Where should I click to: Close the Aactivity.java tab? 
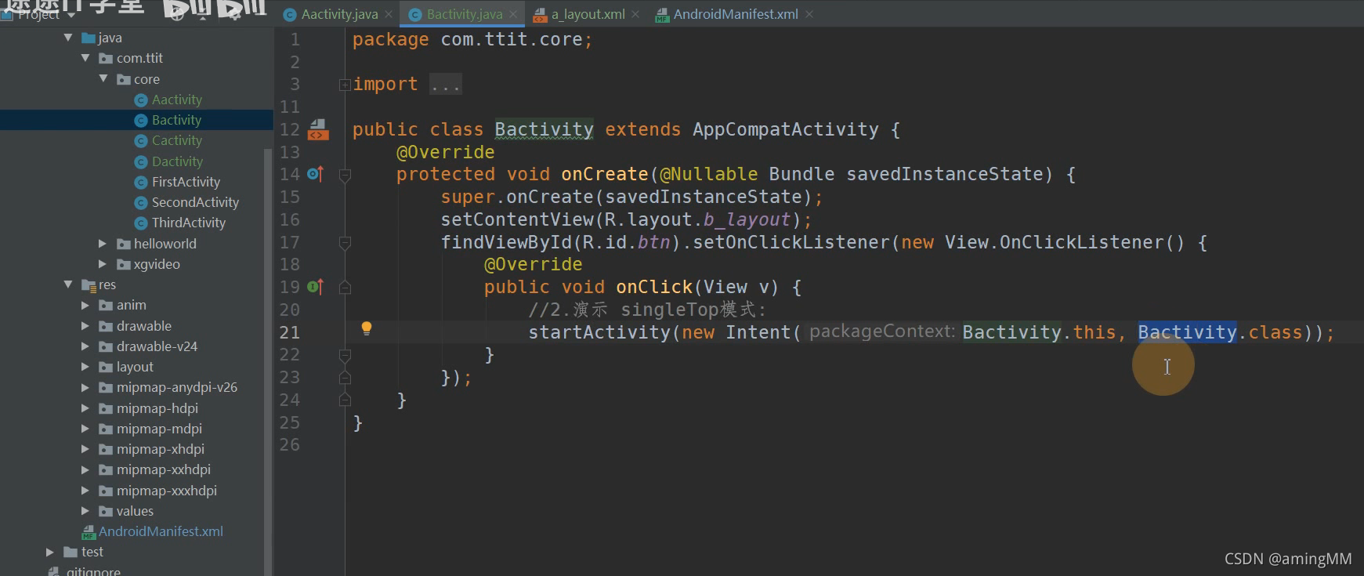pyautogui.click(x=389, y=14)
